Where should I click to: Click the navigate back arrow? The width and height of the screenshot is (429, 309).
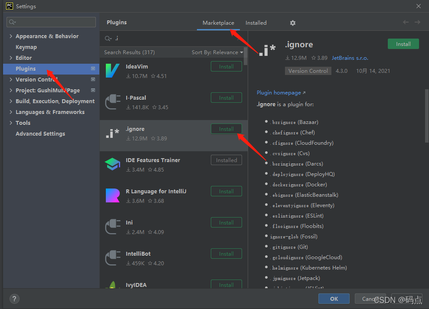406,22
